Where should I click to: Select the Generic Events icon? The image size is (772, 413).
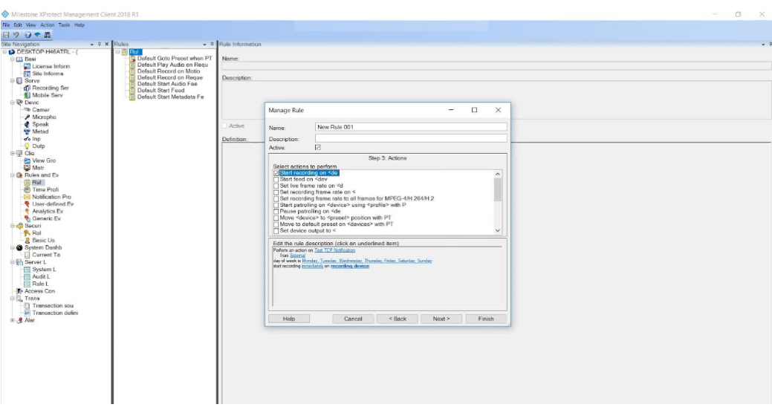[x=27, y=218]
